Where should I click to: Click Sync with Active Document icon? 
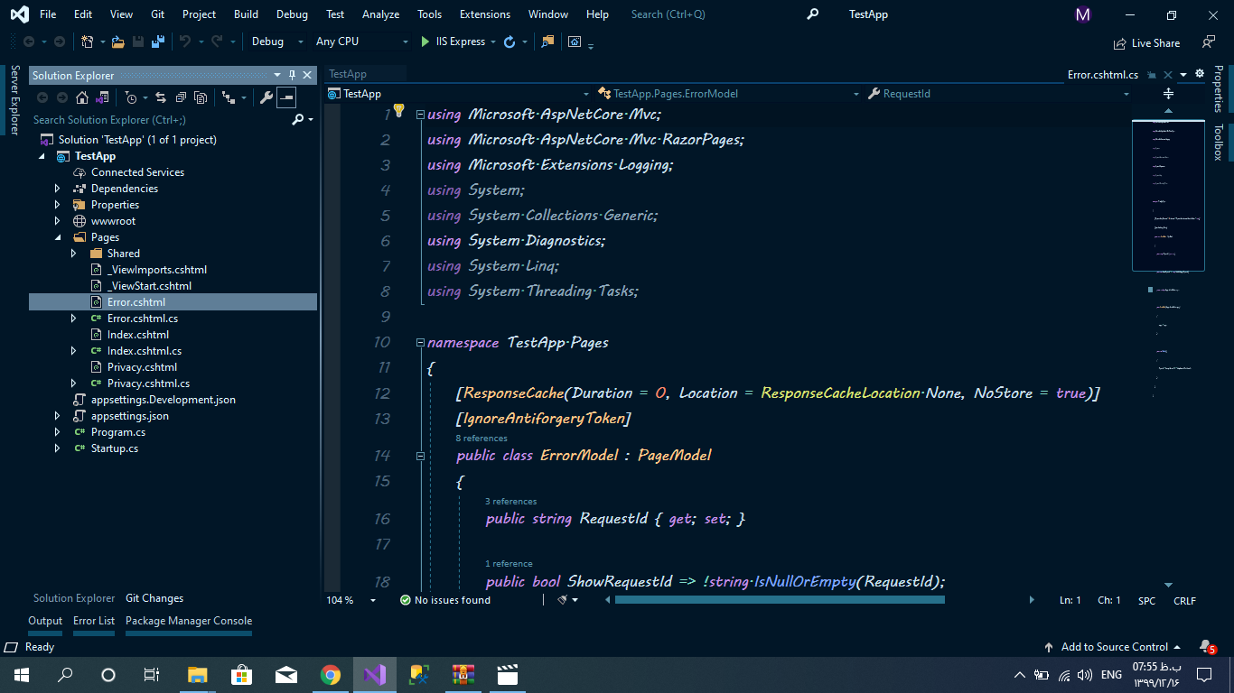point(161,97)
